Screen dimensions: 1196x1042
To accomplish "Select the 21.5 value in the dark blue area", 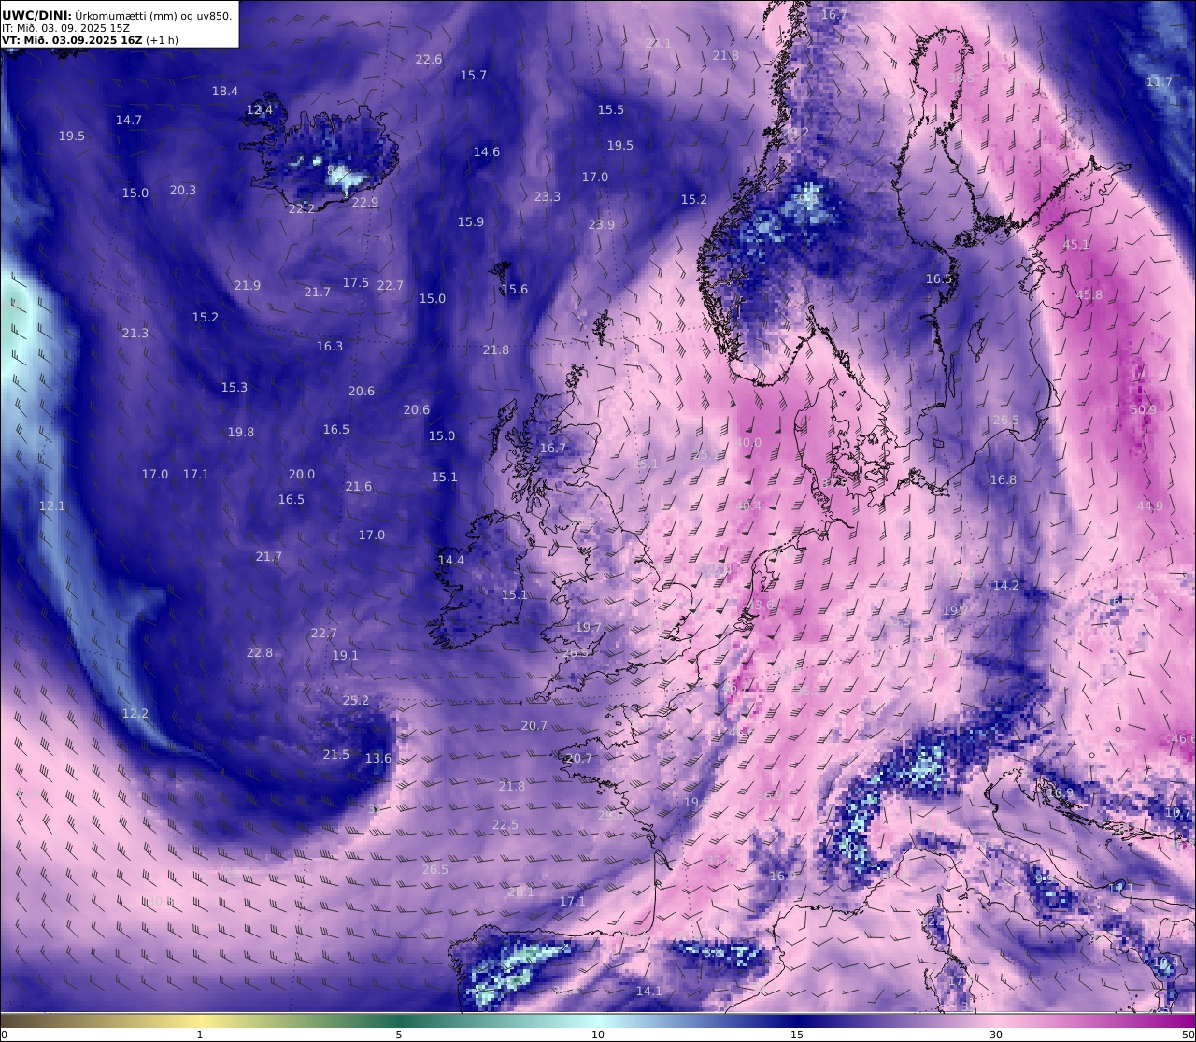I will pyautogui.click(x=336, y=755).
